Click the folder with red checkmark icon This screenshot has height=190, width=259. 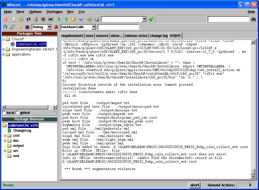pos(74,19)
